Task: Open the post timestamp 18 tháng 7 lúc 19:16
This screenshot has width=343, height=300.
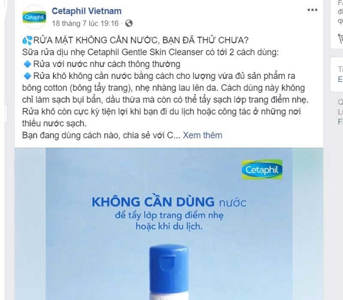Action: pos(85,23)
